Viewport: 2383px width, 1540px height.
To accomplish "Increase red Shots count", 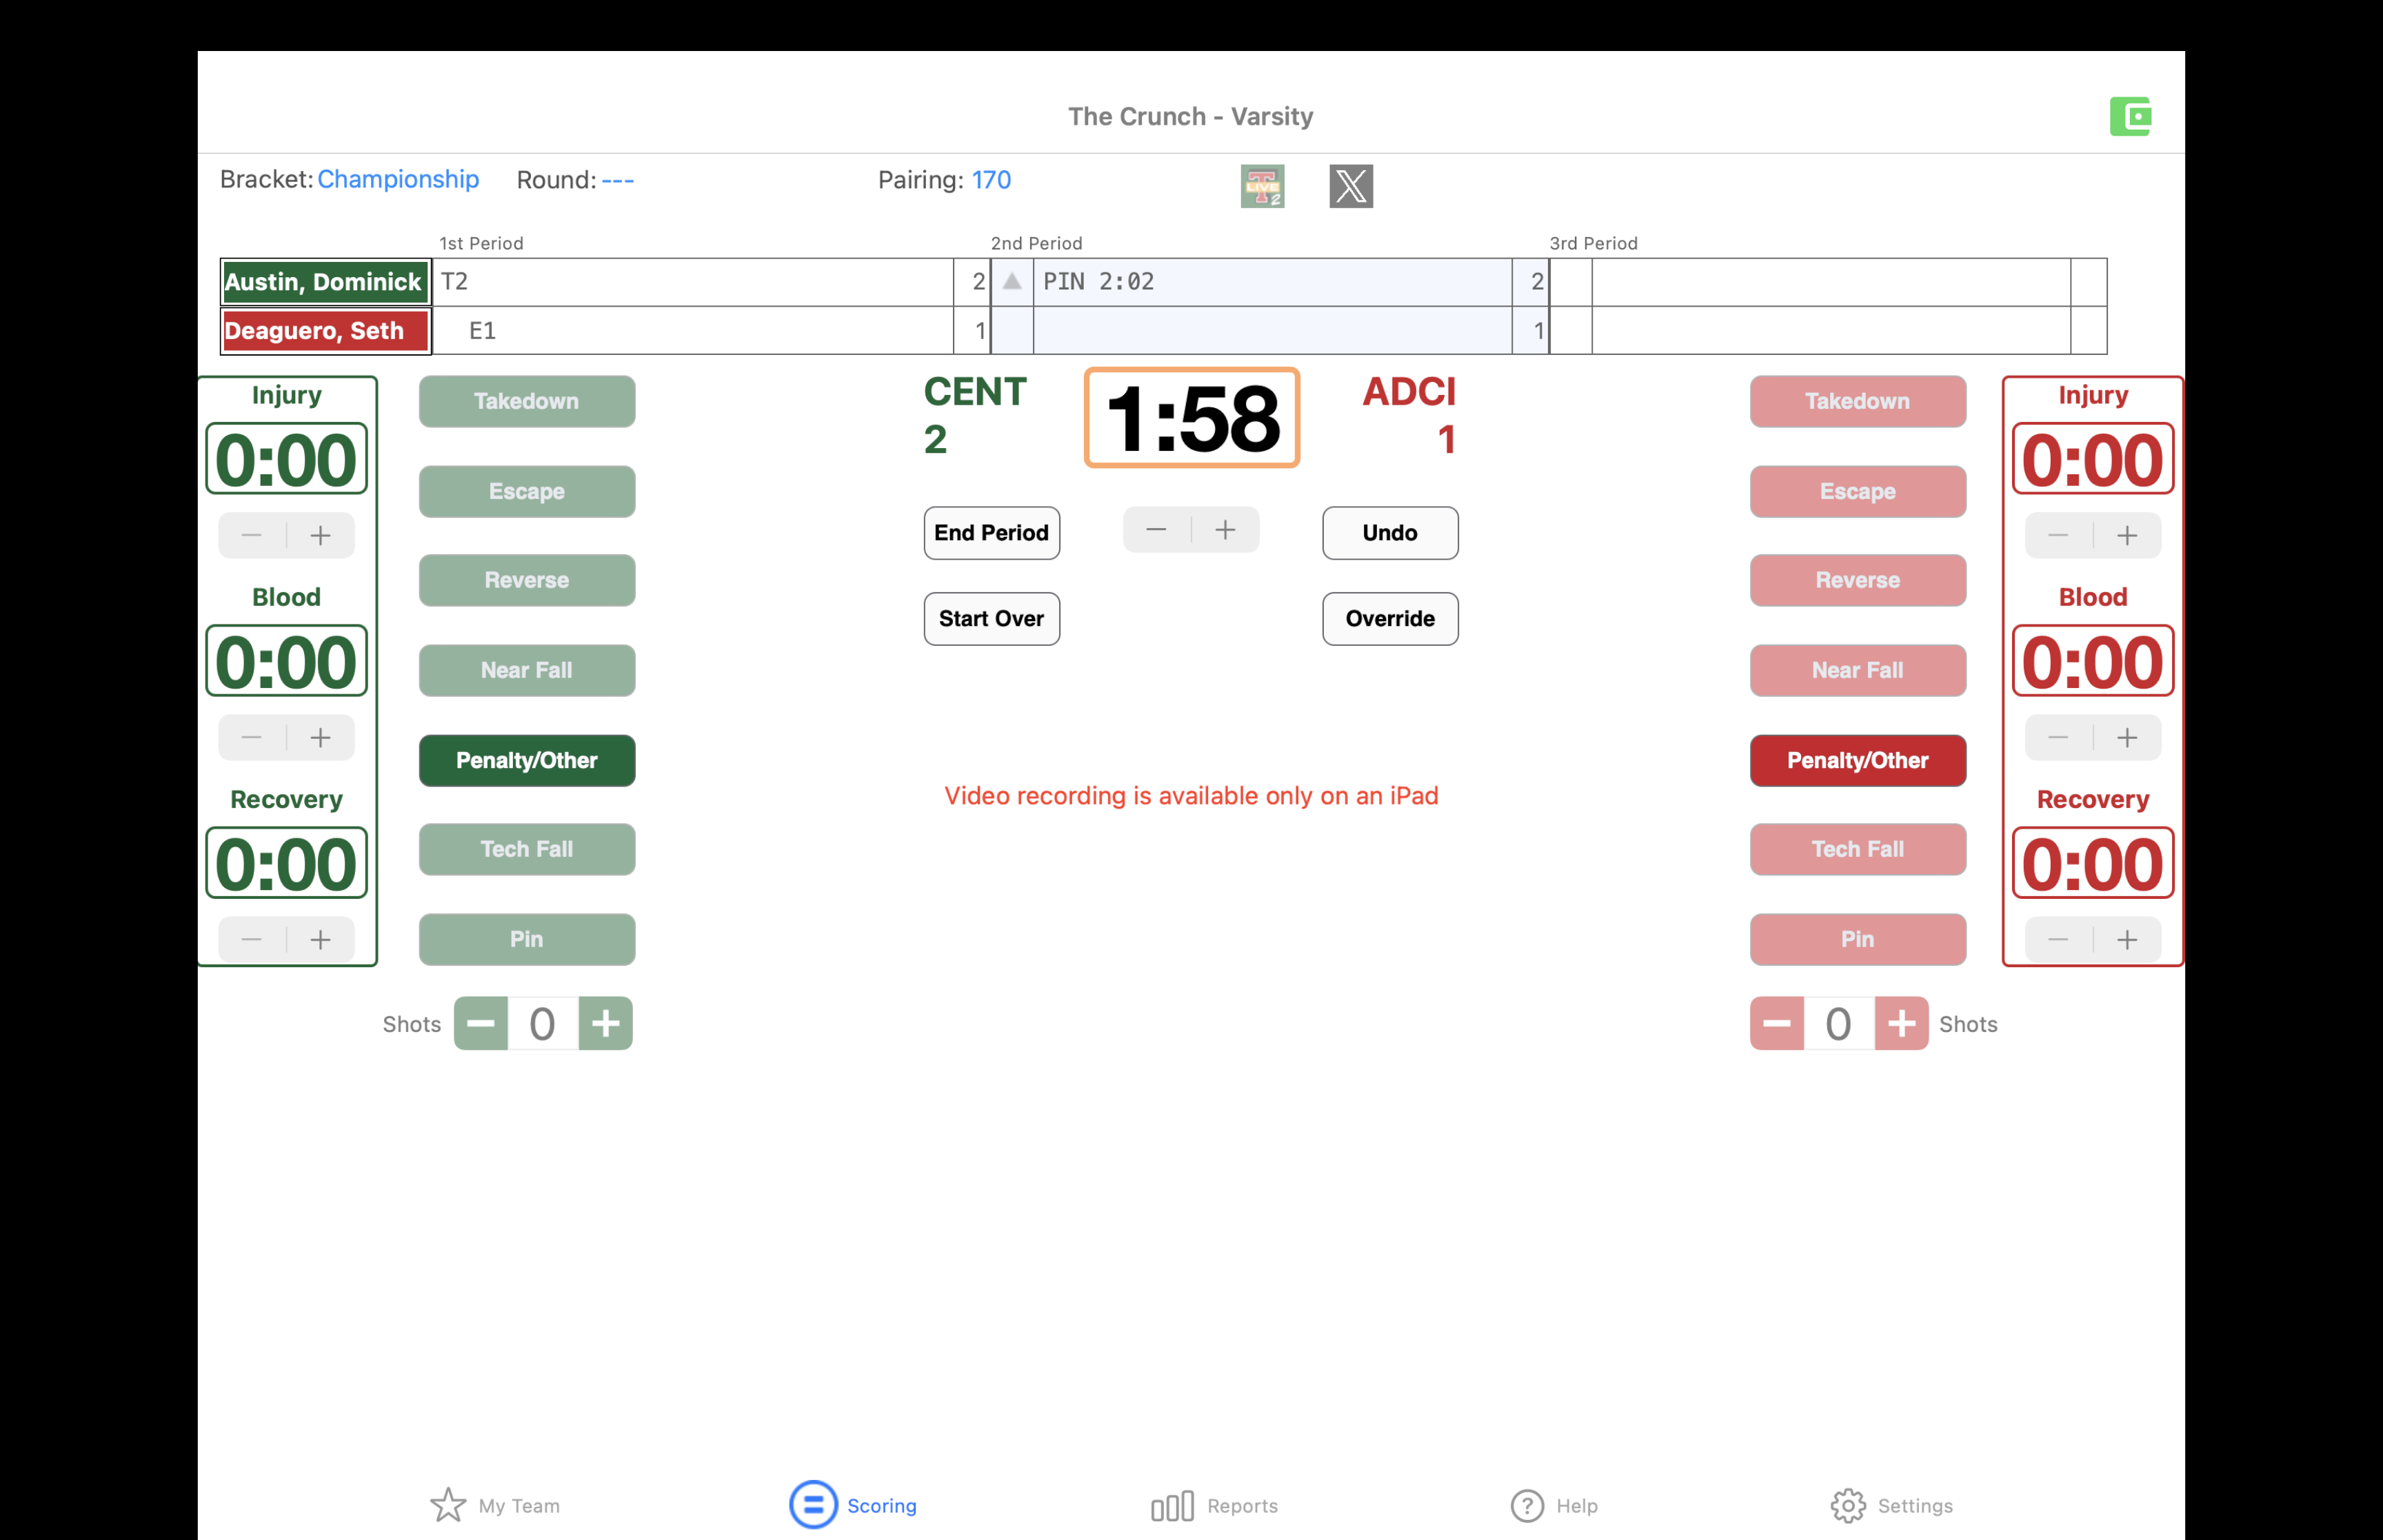I will pos(1901,1023).
